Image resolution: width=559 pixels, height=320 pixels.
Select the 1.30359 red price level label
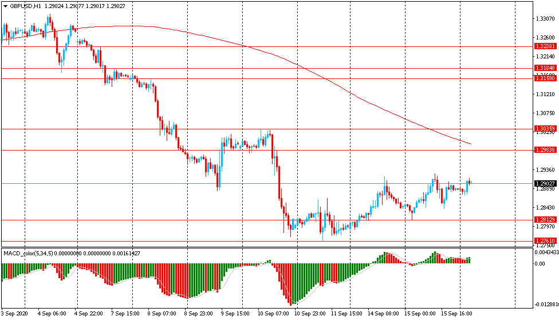click(x=545, y=129)
